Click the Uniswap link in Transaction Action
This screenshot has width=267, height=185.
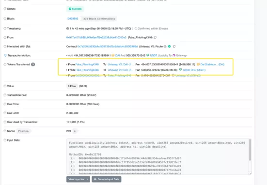[x=181, y=55]
